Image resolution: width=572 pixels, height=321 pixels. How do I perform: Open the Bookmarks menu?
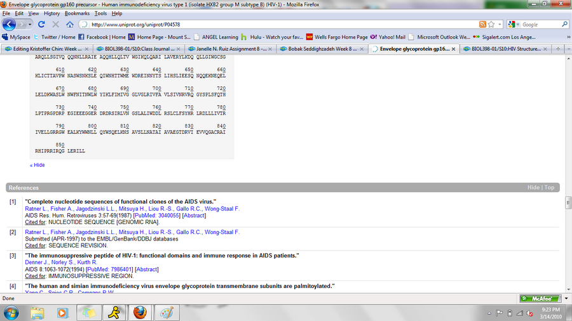[77, 13]
